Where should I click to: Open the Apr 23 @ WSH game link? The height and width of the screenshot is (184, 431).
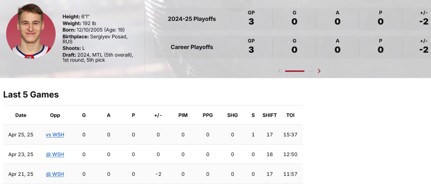click(x=55, y=154)
